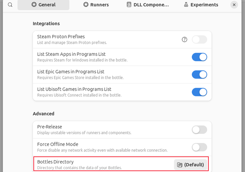
Task: Click 'Requires Steam for Windows installed' subtitle
Action: point(82,60)
